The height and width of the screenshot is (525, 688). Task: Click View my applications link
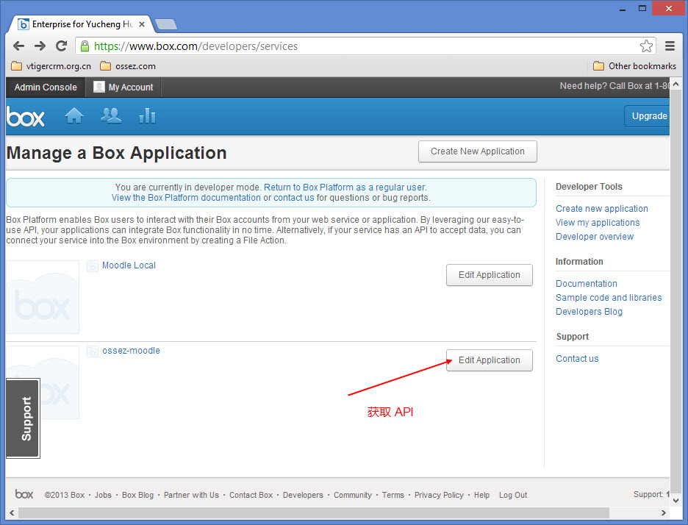pyautogui.click(x=598, y=223)
